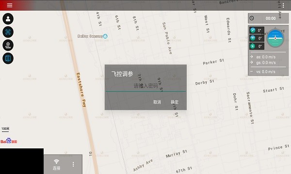Click the Murray St map label
This screenshot has height=174, width=291.
[177, 154]
